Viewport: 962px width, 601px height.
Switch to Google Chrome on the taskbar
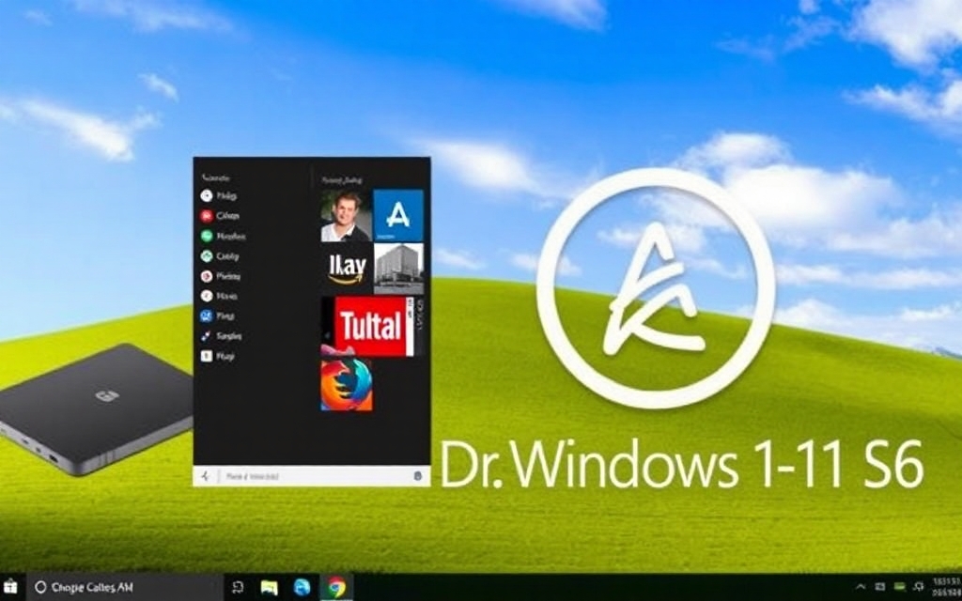pos(335,588)
